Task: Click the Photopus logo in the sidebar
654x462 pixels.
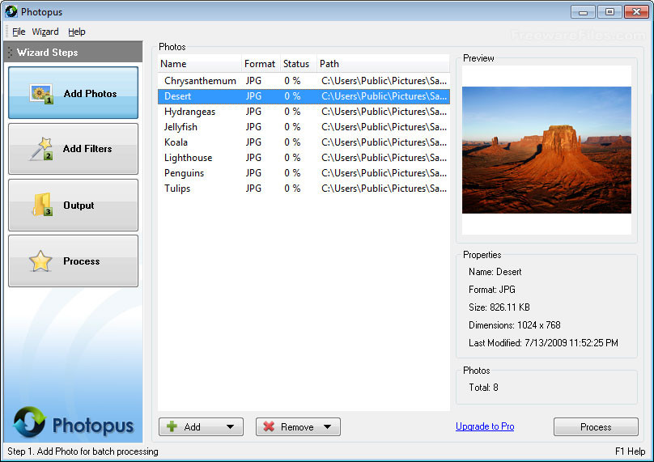Action: 74,423
